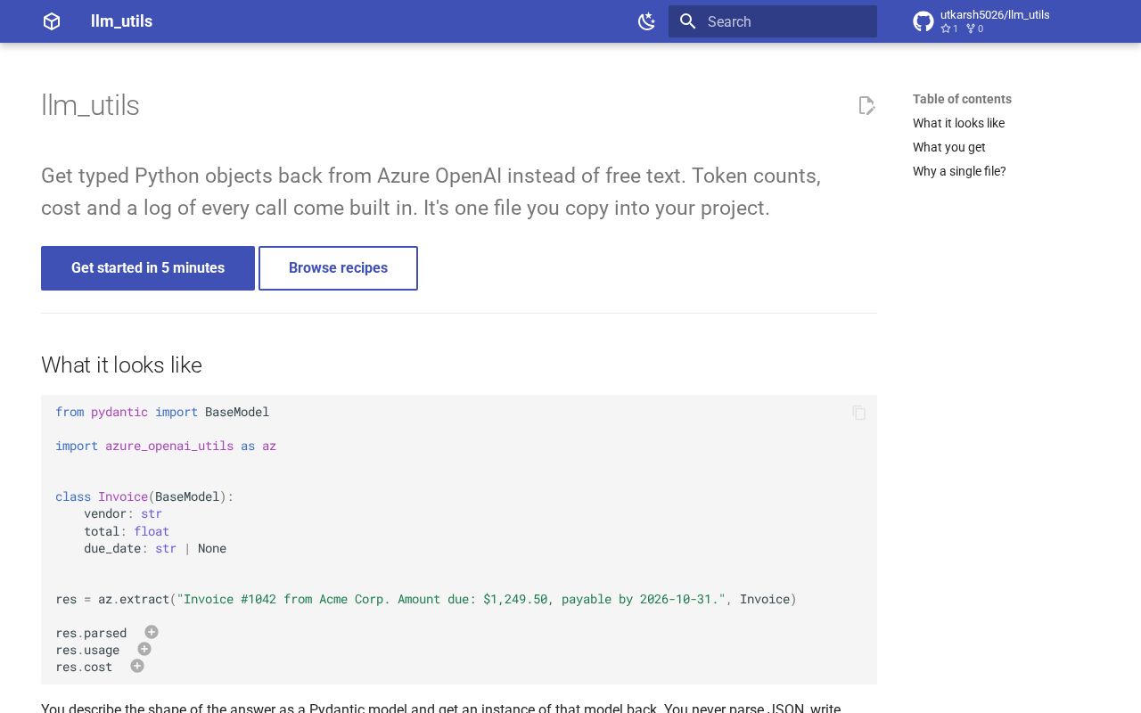The image size is (1141, 713).
Task: Open the Browse recipes button
Action: tap(338, 268)
